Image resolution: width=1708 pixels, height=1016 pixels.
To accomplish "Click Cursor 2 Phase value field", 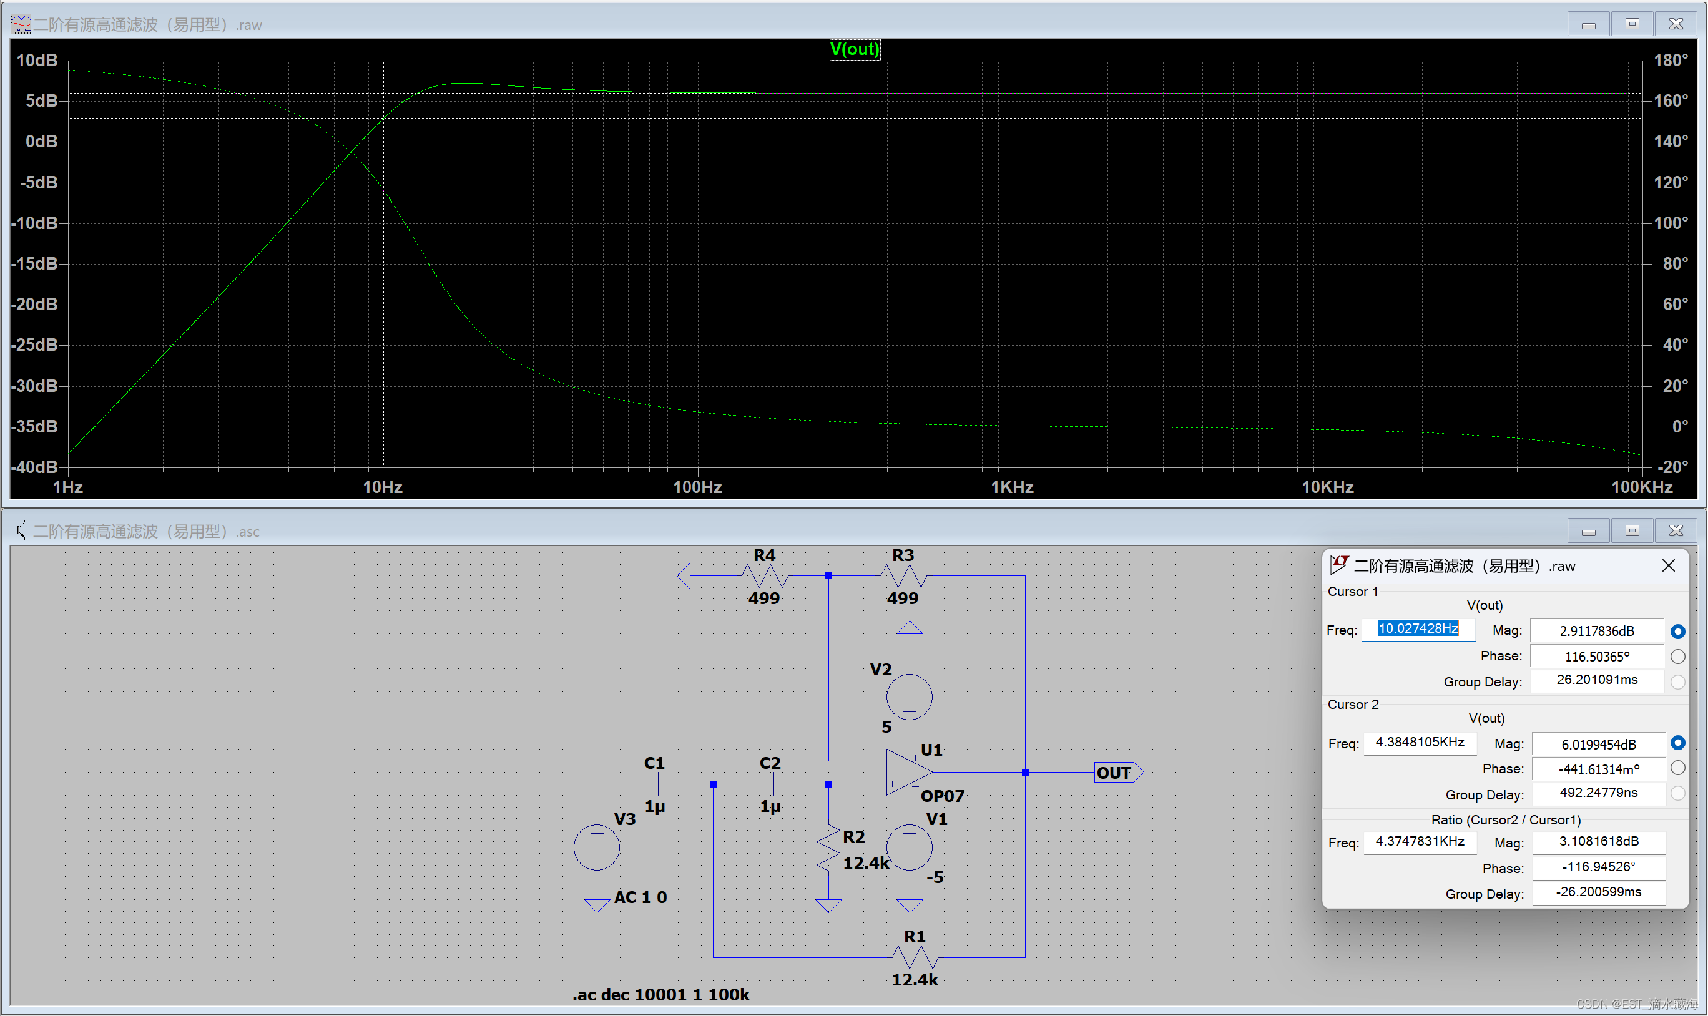I will (x=1598, y=769).
